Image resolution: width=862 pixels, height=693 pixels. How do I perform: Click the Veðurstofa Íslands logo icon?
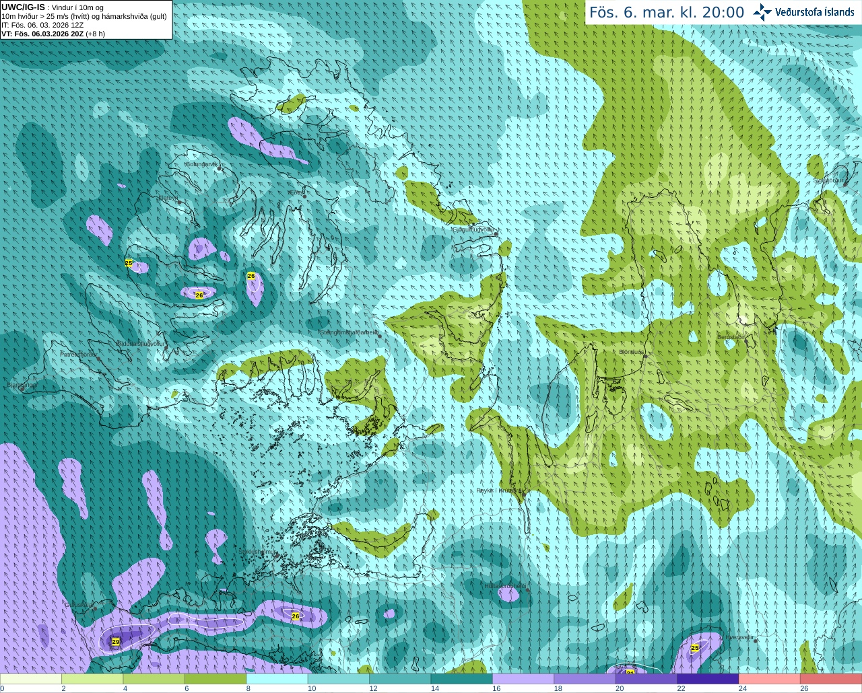tap(762, 12)
